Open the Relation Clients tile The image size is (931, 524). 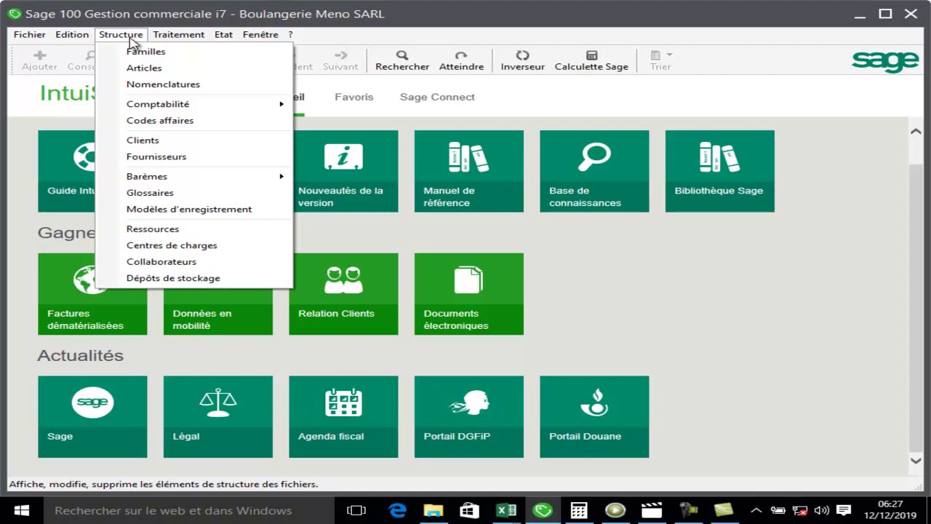343,294
